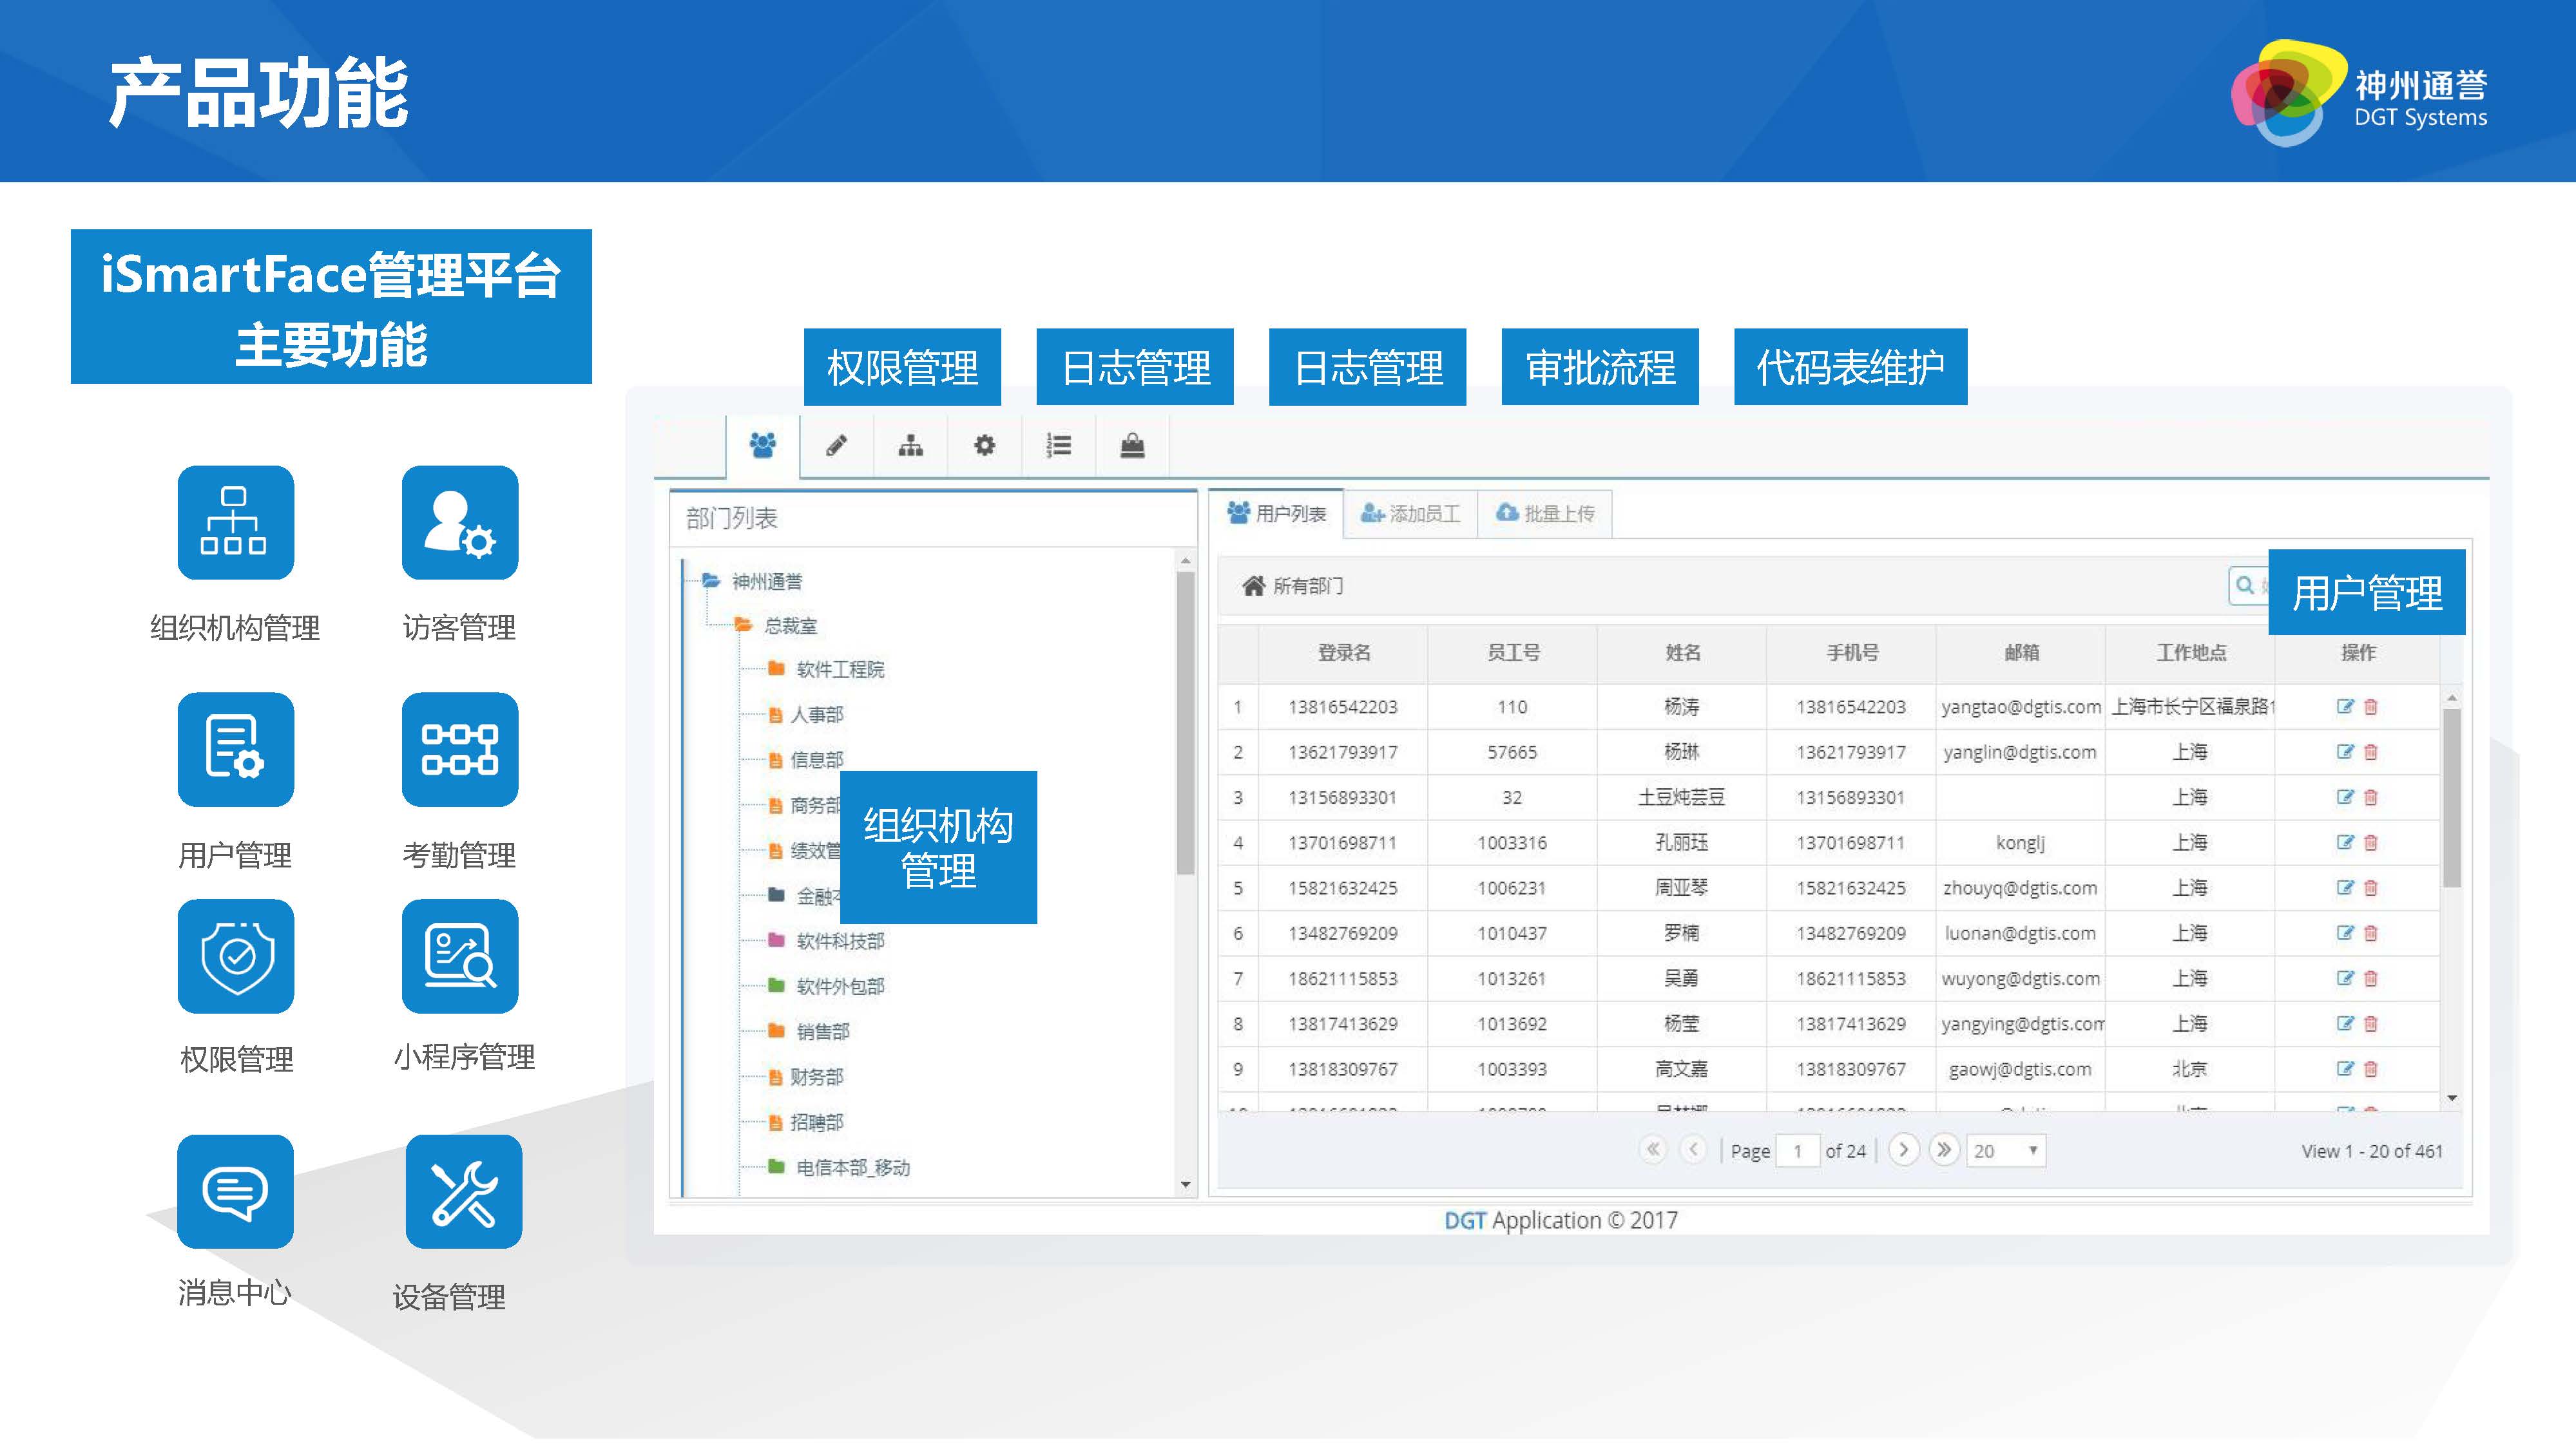Click the email yangtao@dgtis.com cell
This screenshot has height=1449, width=2576.
click(x=2021, y=706)
